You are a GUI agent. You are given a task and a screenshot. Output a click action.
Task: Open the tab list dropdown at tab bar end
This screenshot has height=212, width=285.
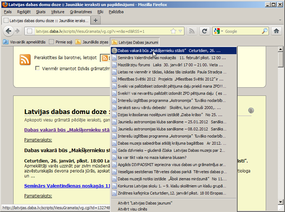(x=280, y=20)
